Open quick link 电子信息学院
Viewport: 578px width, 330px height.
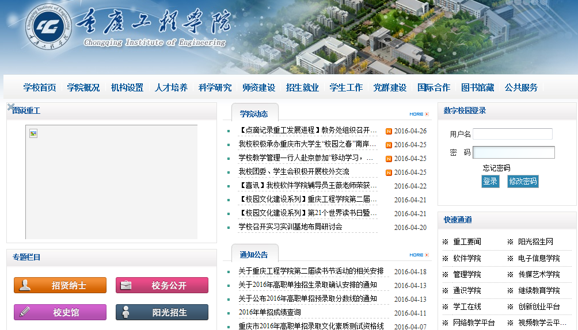click(x=539, y=259)
